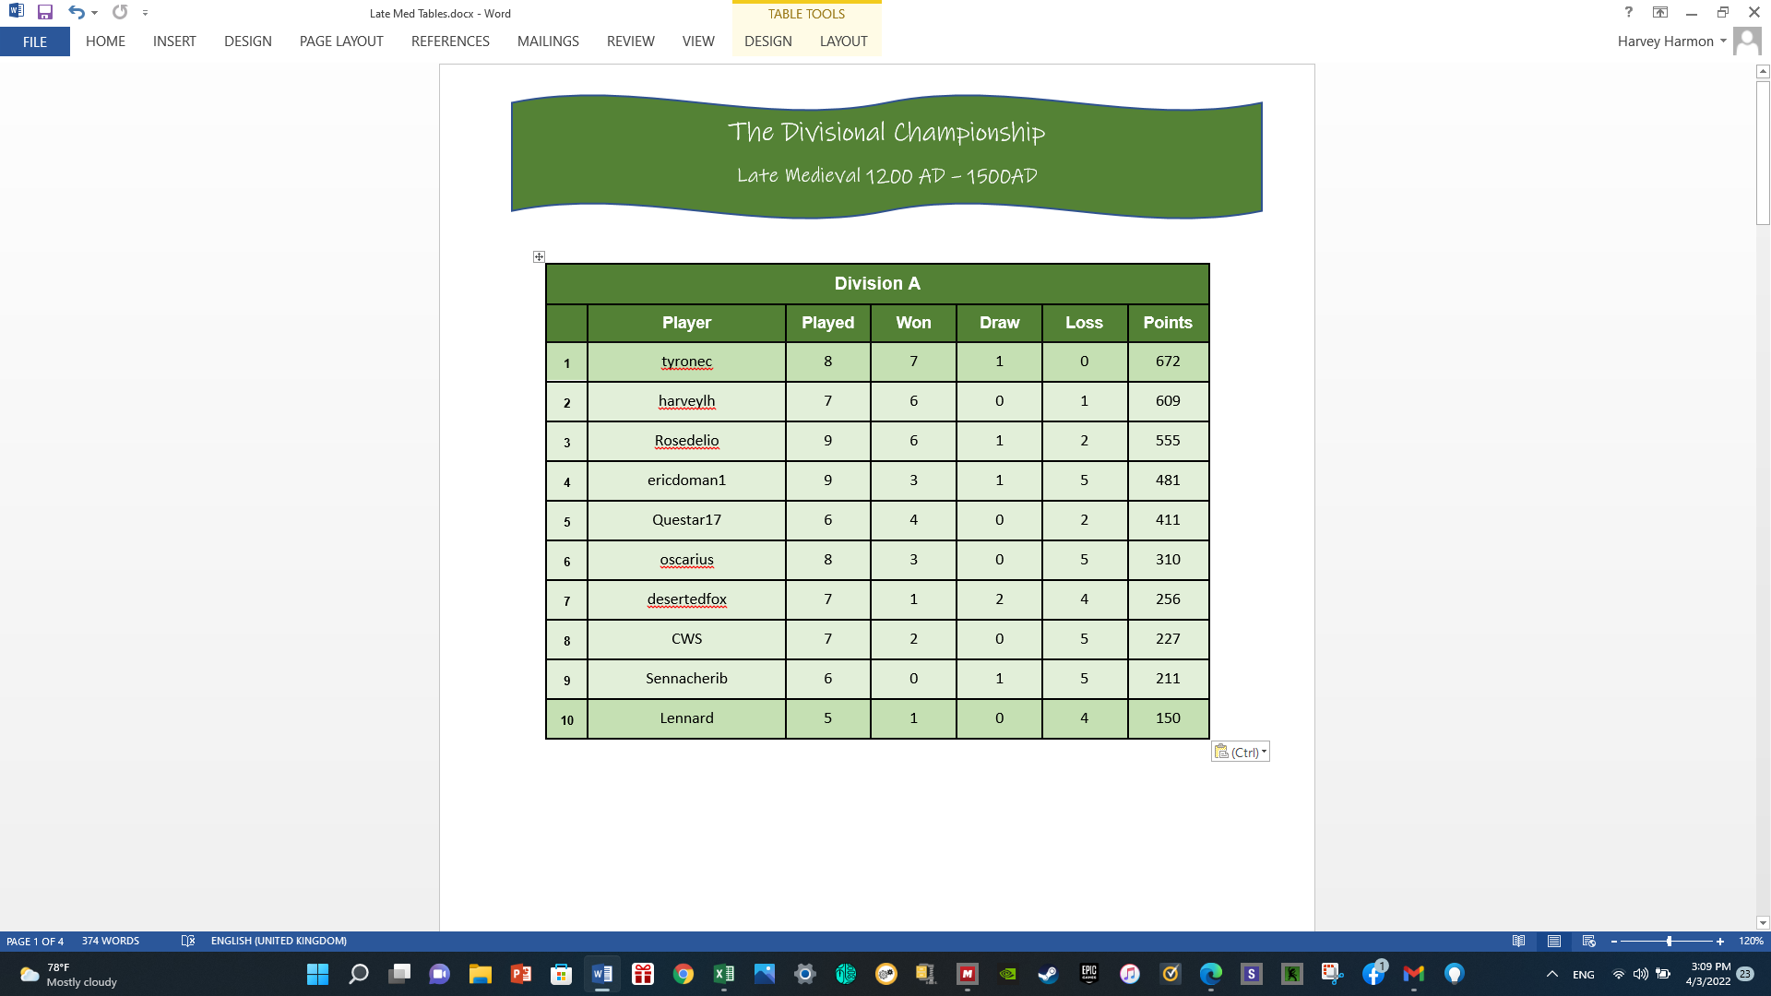
Task: Open Gmail from taskbar
Action: [x=1414, y=974]
